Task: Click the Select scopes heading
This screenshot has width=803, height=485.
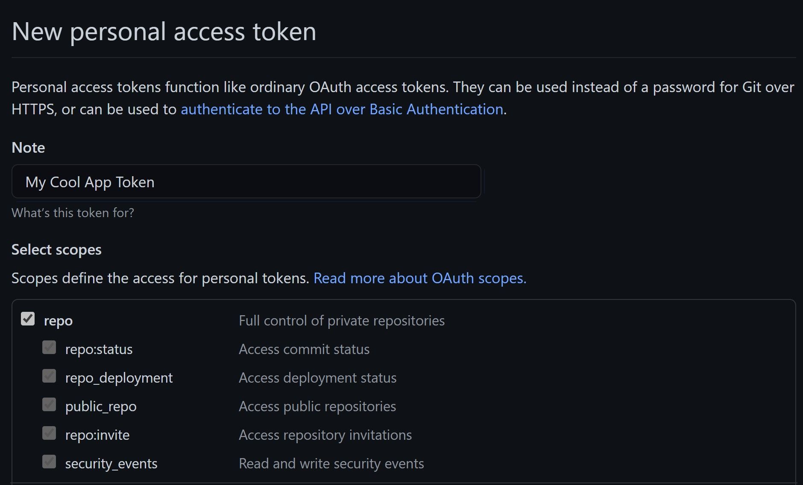Action: pyautogui.click(x=56, y=250)
